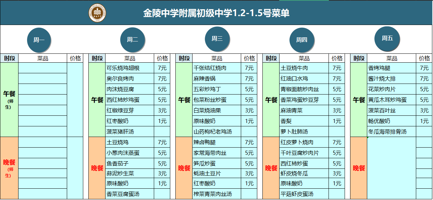
Task: Select the 青椒面筋炒肉丝 cell
Action: 304,89
